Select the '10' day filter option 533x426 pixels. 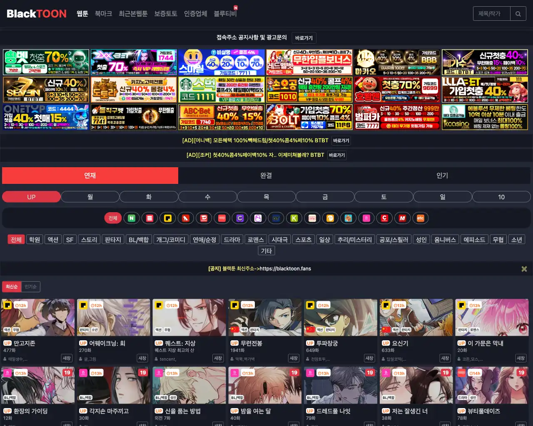point(501,196)
